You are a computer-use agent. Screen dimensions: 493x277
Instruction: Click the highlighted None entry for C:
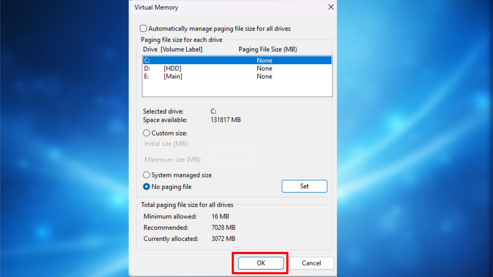pos(264,60)
